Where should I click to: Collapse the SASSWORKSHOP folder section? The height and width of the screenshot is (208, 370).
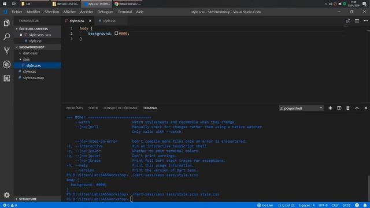click(32, 47)
